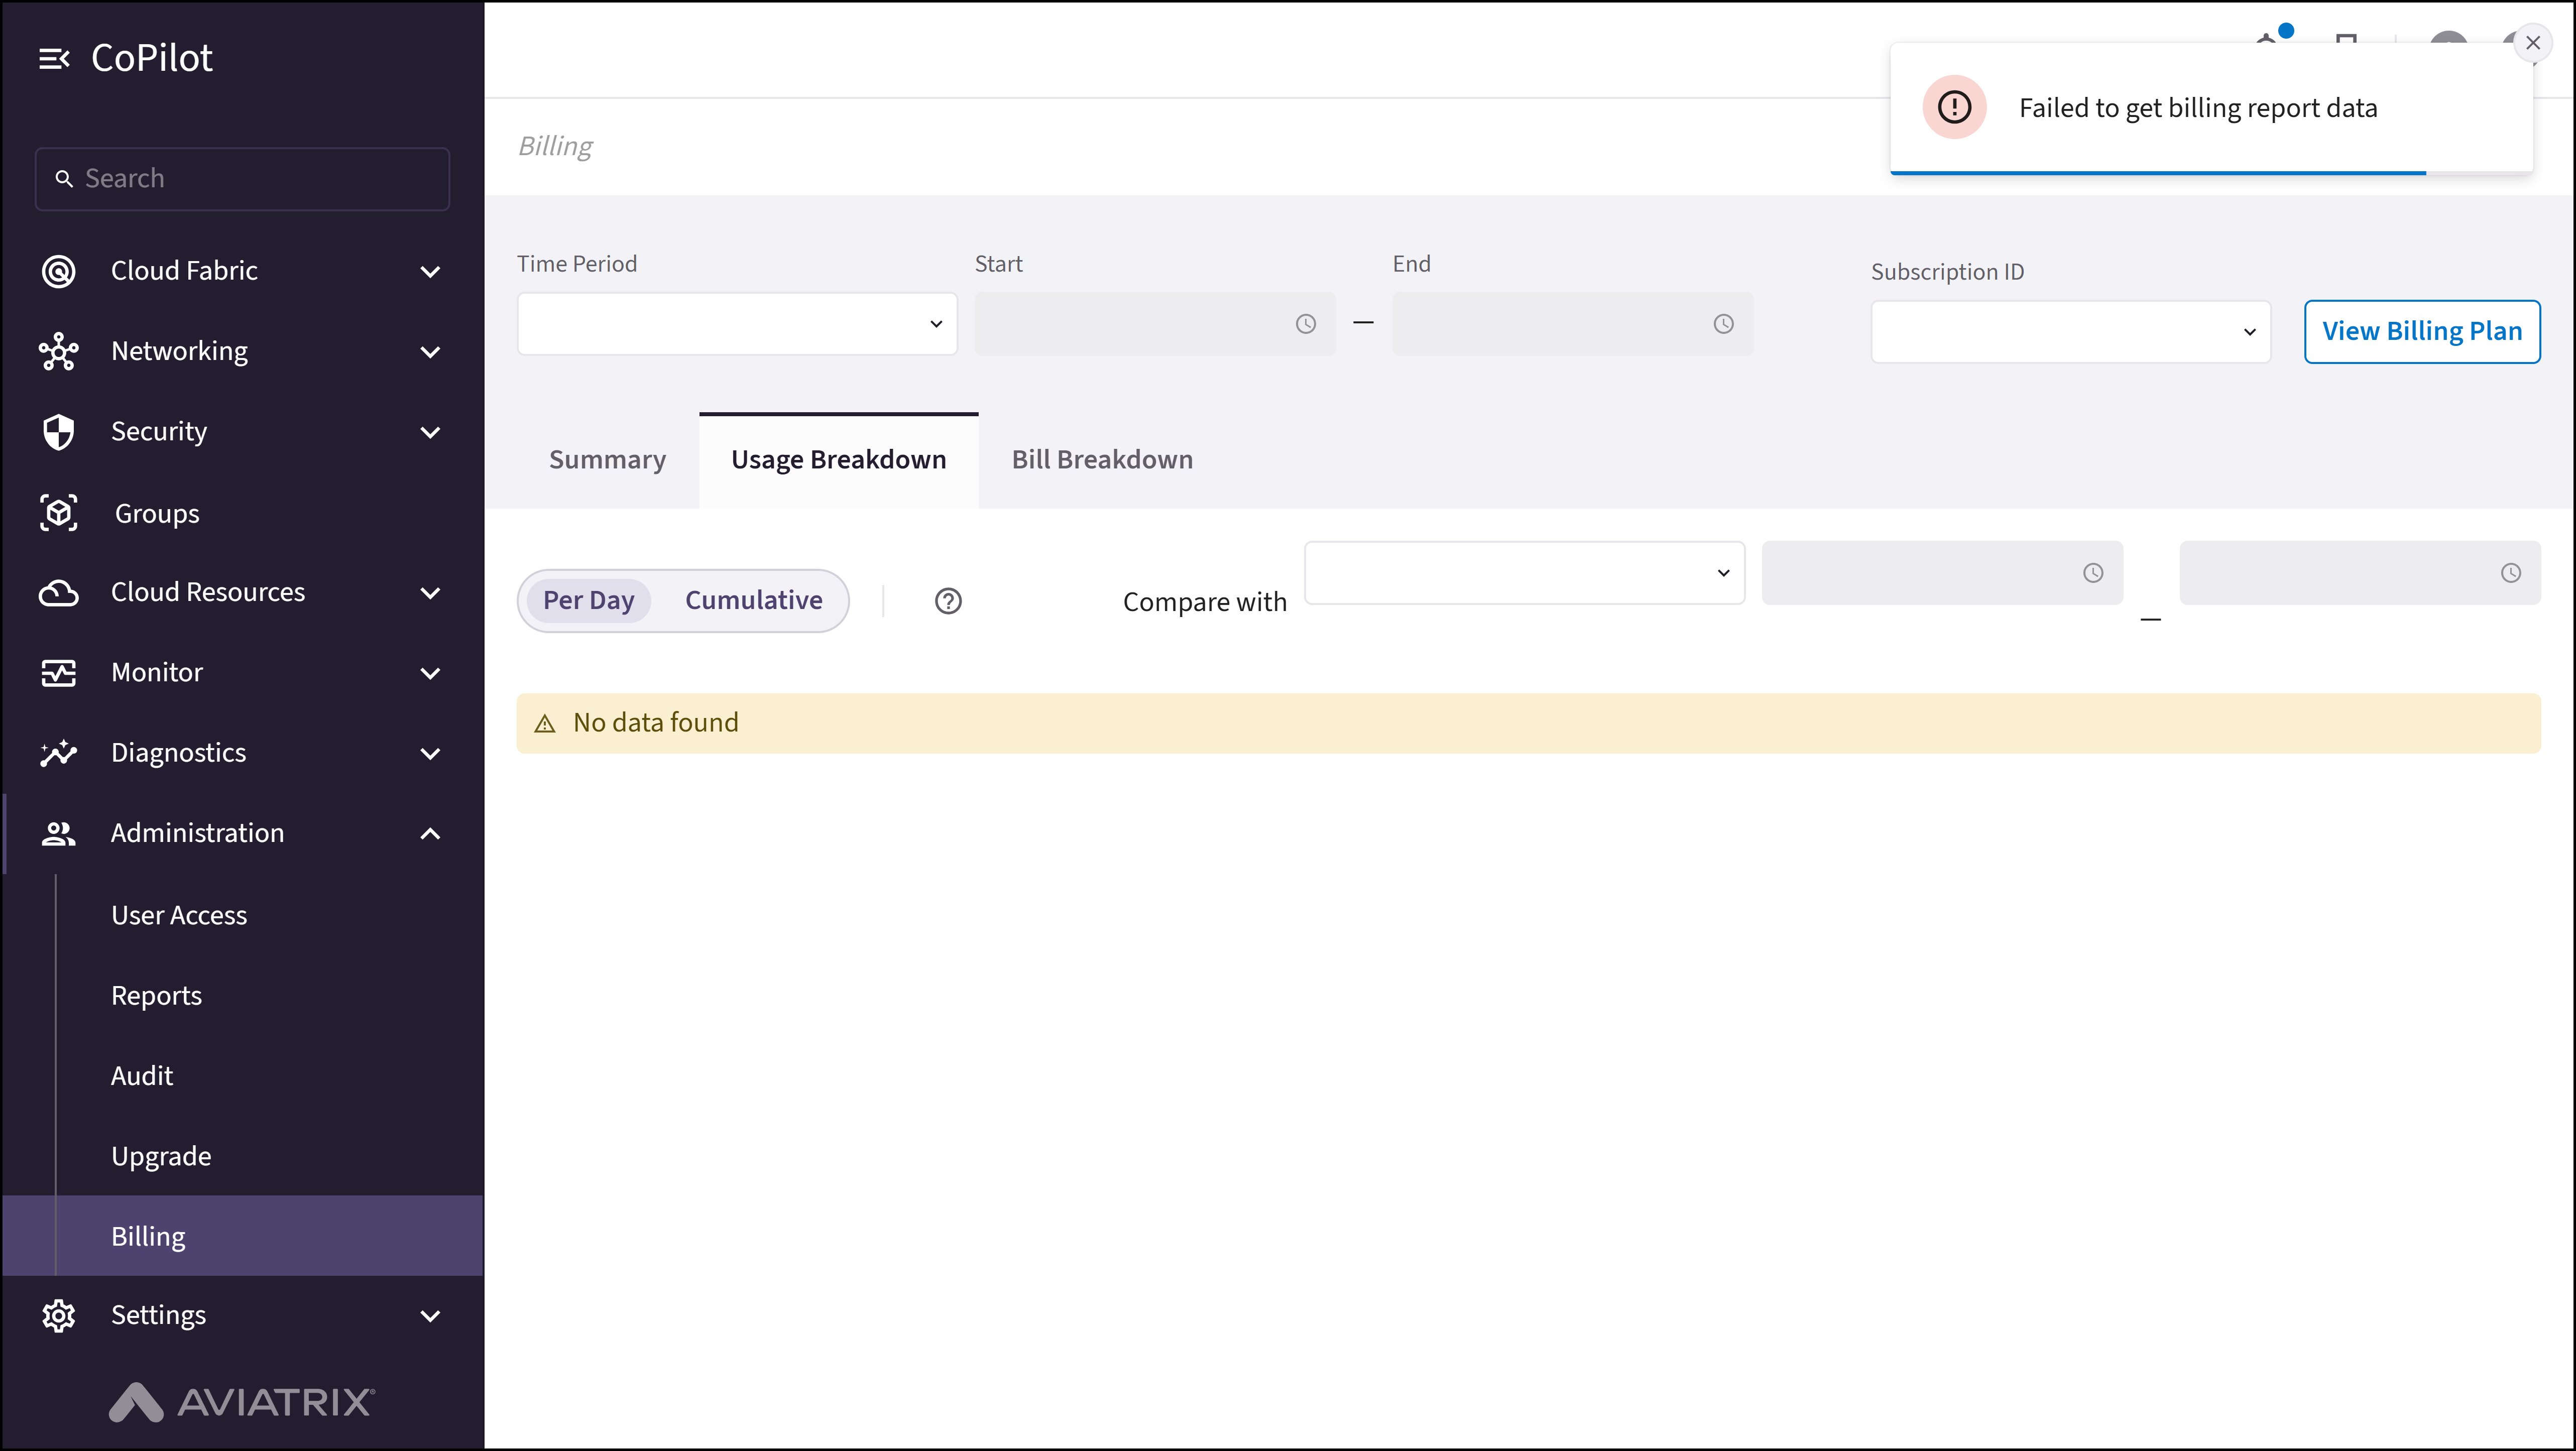Collapse the Administration menu section

point(430,834)
